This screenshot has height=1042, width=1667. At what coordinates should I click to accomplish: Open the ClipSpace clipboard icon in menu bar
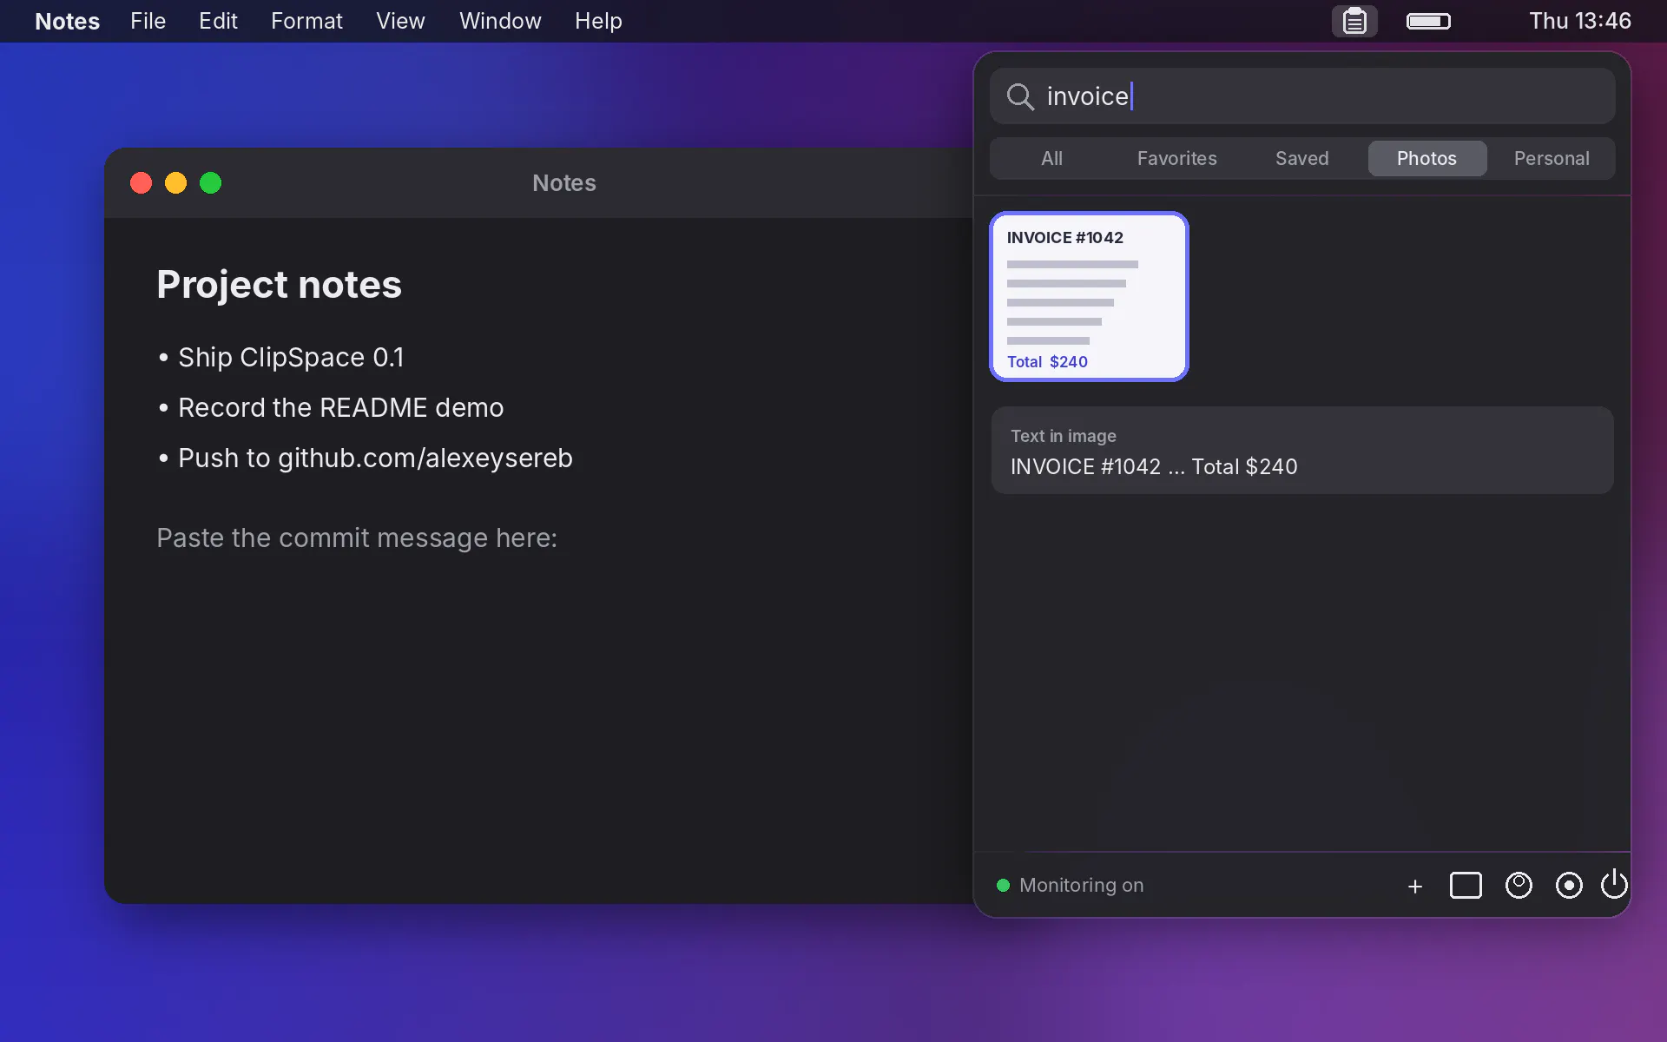(x=1354, y=21)
